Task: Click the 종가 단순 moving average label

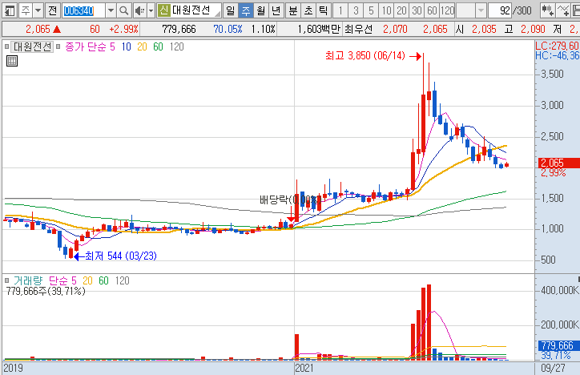Action: [86, 46]
